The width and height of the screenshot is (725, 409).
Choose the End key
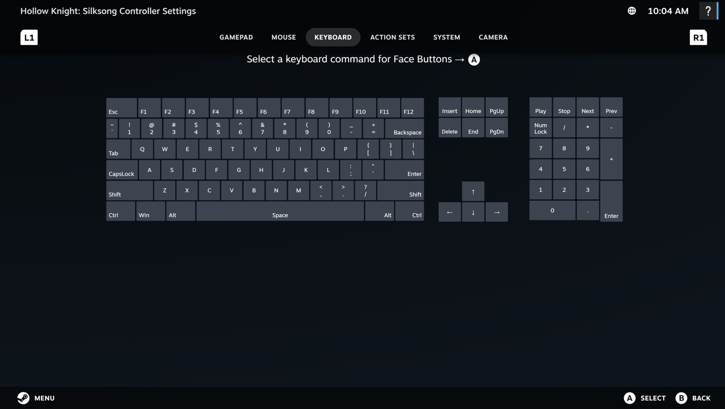pyautogui.click(x=473, y=128)
